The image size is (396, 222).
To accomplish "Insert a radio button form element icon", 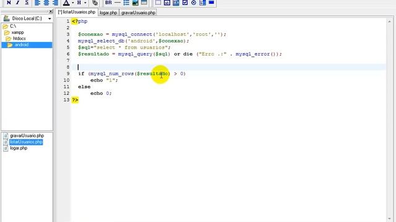I will click(x=194, y=2).
